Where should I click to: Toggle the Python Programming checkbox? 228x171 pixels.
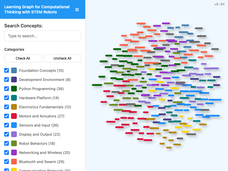[x=7, y=89]
